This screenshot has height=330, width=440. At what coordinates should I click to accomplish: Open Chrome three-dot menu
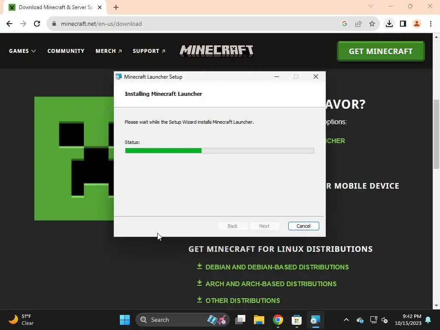(x=431, y=24)
